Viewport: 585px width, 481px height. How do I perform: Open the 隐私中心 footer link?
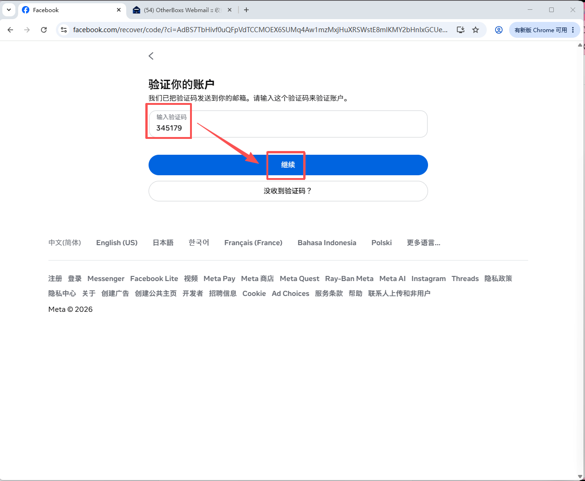[62, 294]
